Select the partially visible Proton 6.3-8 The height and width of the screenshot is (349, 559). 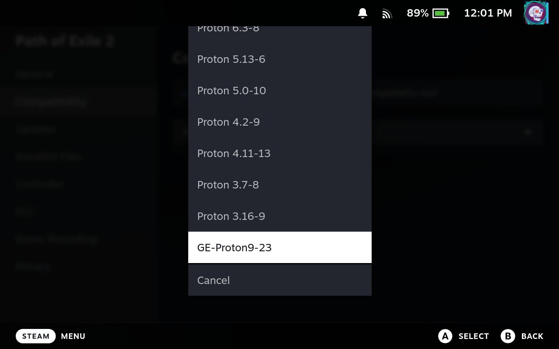[x=280, y=34]
